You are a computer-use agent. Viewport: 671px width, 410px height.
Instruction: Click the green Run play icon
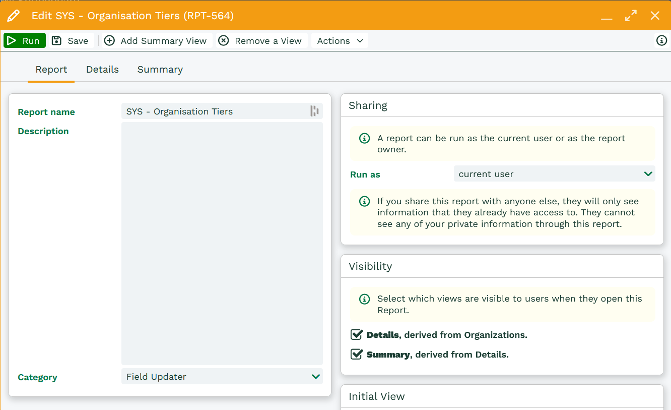[x=12, y=41]
